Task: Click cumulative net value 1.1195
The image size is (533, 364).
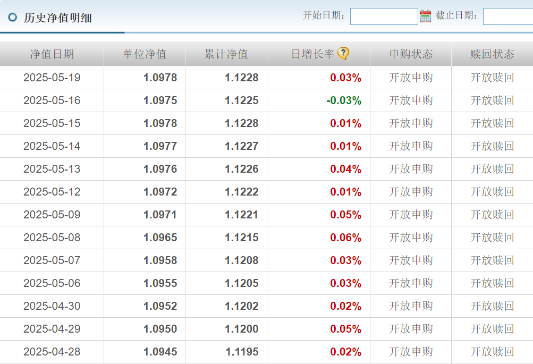Action: tap(242, 351)
